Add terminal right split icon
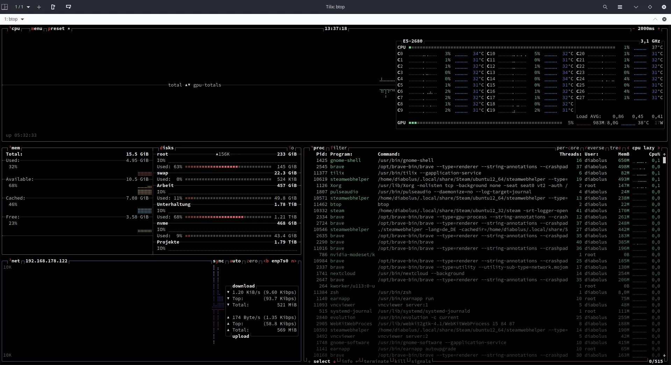Viewport: 671px width, 365px height. (x=53, y=7)
